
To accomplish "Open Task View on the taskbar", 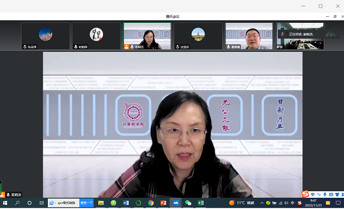I will point(41,203).
